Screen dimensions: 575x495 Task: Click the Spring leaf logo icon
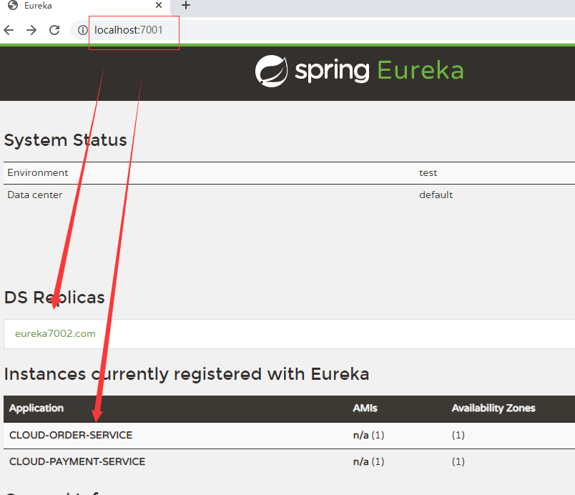(271, 71)
